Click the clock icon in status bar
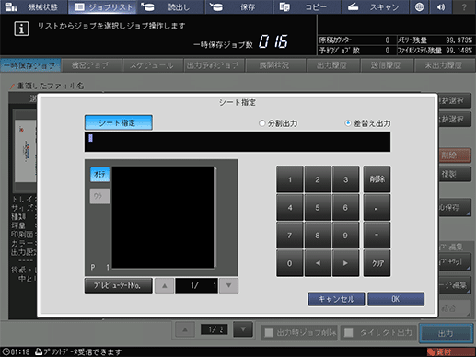 (x=6, y=351)
